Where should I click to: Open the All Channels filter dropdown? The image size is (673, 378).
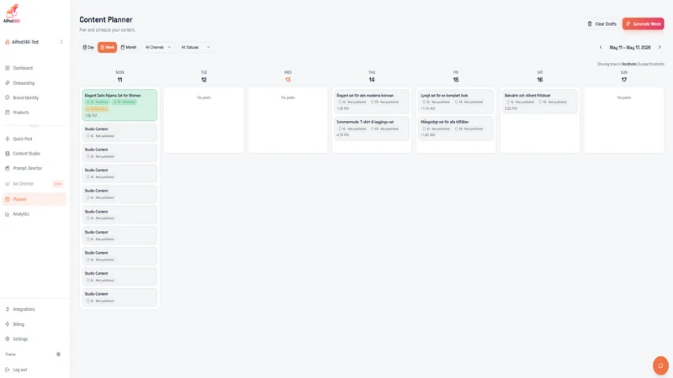(158, 48)
